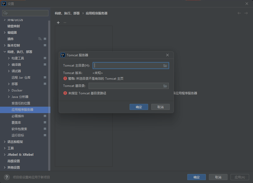The width and height of the screenshot is (253, 183).
Task: Click the translation icon beside 插件
Action: click(40, 39)
